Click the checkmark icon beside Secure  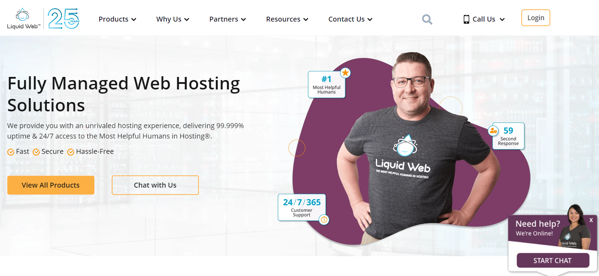(x=36, y=152)
